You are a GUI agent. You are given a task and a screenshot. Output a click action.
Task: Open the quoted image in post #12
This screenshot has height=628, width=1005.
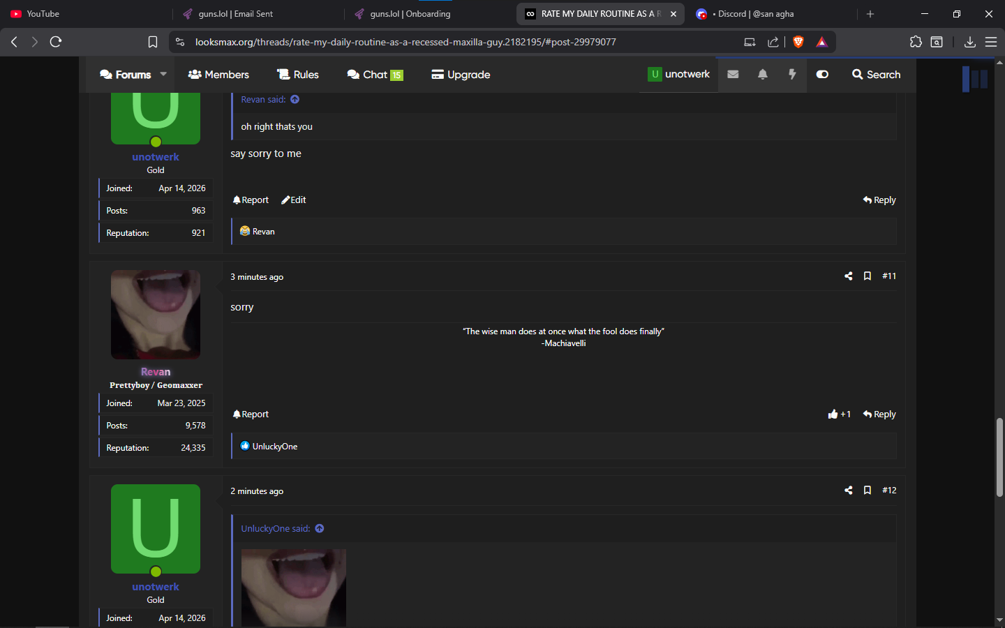[294, 588]
